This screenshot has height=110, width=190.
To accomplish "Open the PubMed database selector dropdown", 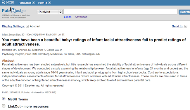I will [x=50, y=12].
